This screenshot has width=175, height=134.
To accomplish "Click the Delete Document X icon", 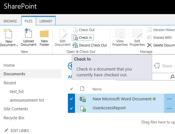I will pos(150,45).
